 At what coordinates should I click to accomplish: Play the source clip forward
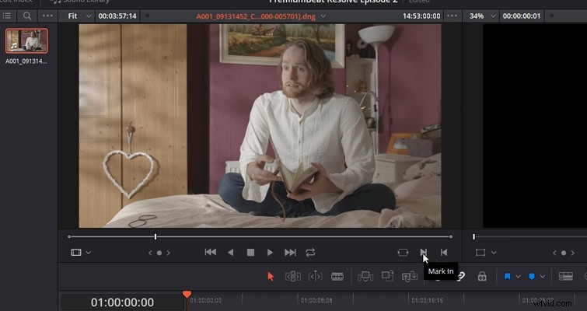(270, 253)
